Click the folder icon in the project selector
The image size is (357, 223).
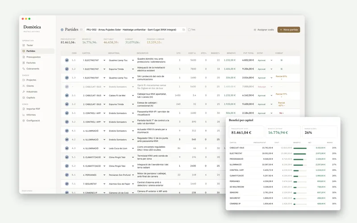[183, 29]
